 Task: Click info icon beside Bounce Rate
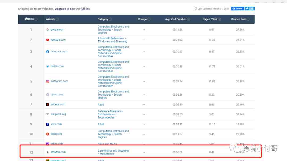(248, 19)
